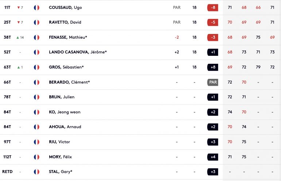This screenshot has width=281, height=181.
Task: Open KO, Jeong weon player page
Action: click(65, 112)
